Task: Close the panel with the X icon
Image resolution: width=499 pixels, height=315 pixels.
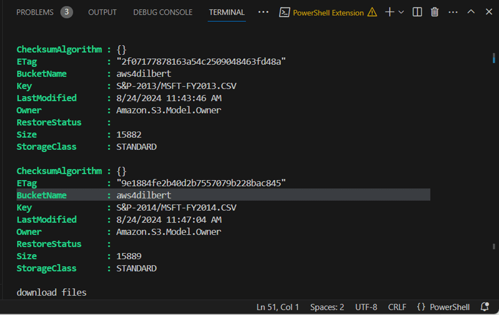Action: [x=489, y=12]
